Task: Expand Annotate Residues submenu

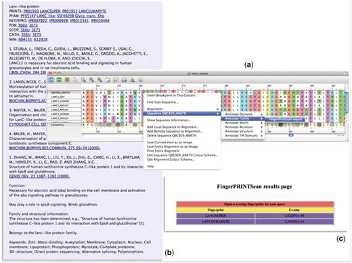Action: tap(243, 127)
